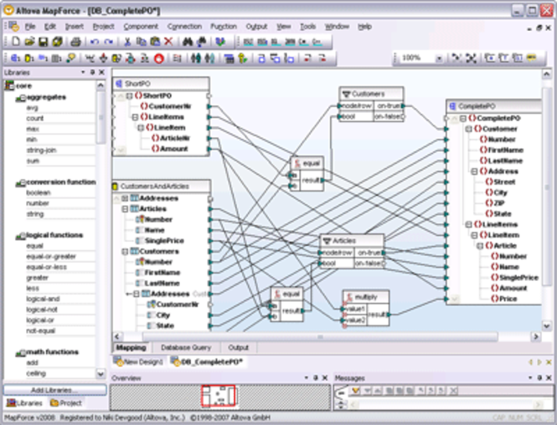
Task: Click the Copy icon in the toolbar
Action: pyautogui.click(x=142, y=42)
